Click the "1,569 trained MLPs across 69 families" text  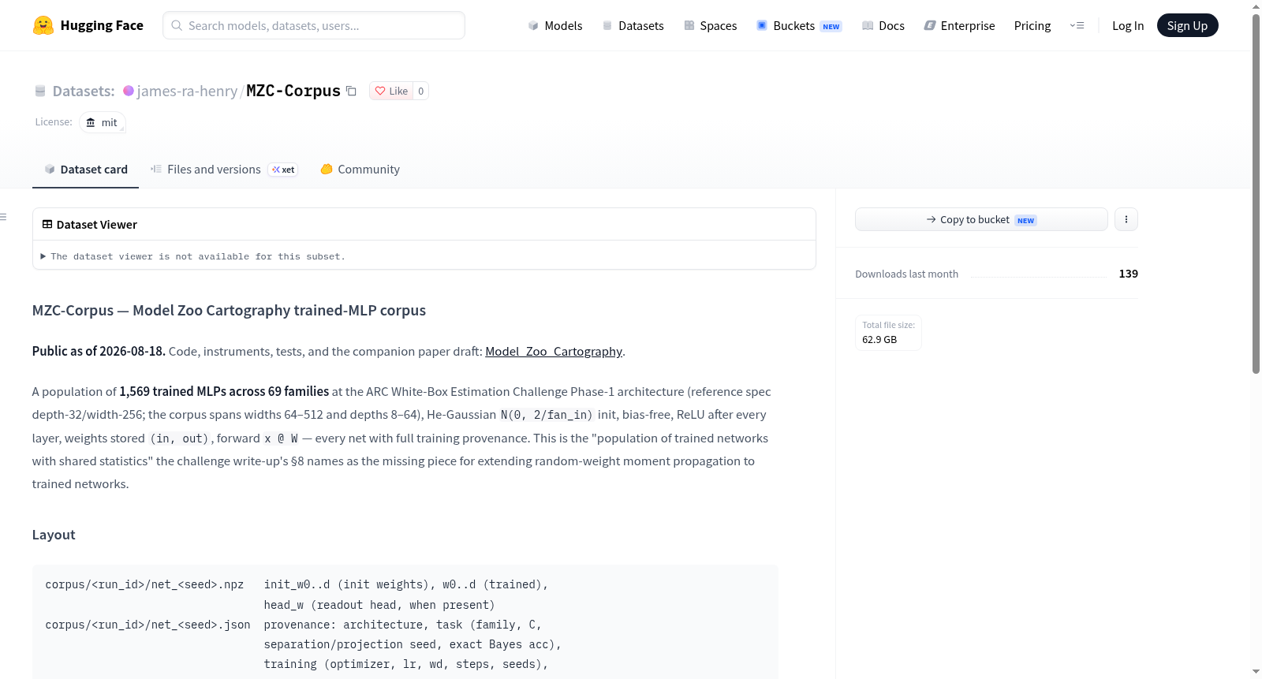coord(224,392)
